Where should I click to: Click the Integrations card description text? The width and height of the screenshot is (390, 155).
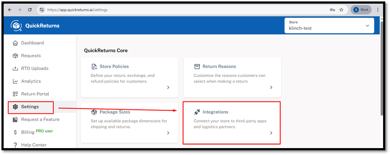click(230, 124)
